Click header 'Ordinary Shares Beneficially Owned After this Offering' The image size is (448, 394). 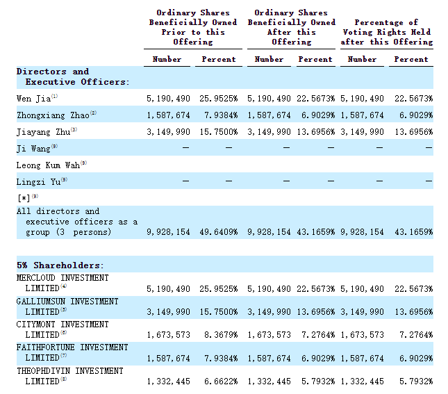click(292, 28)
